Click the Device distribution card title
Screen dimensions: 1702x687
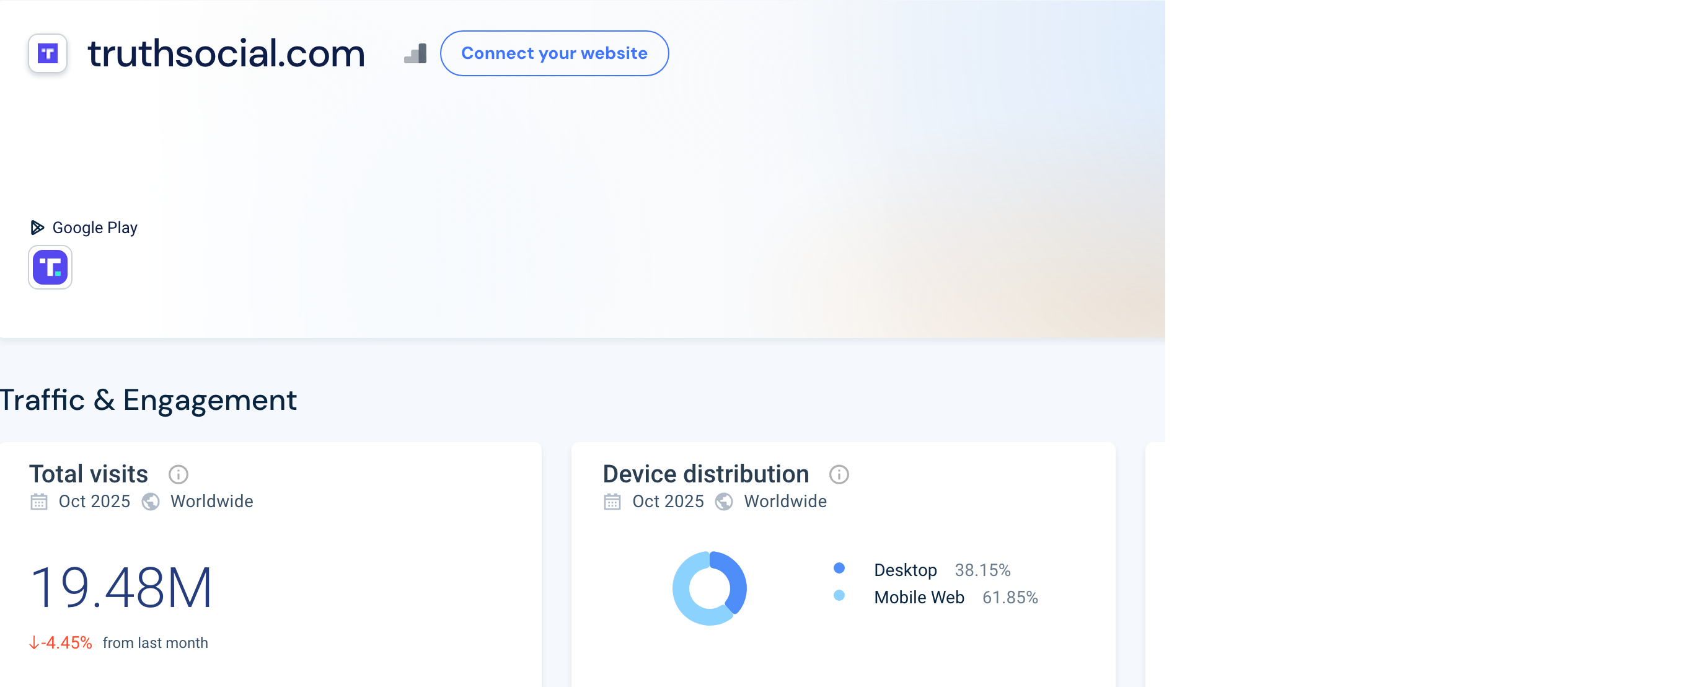click(705, 474)
